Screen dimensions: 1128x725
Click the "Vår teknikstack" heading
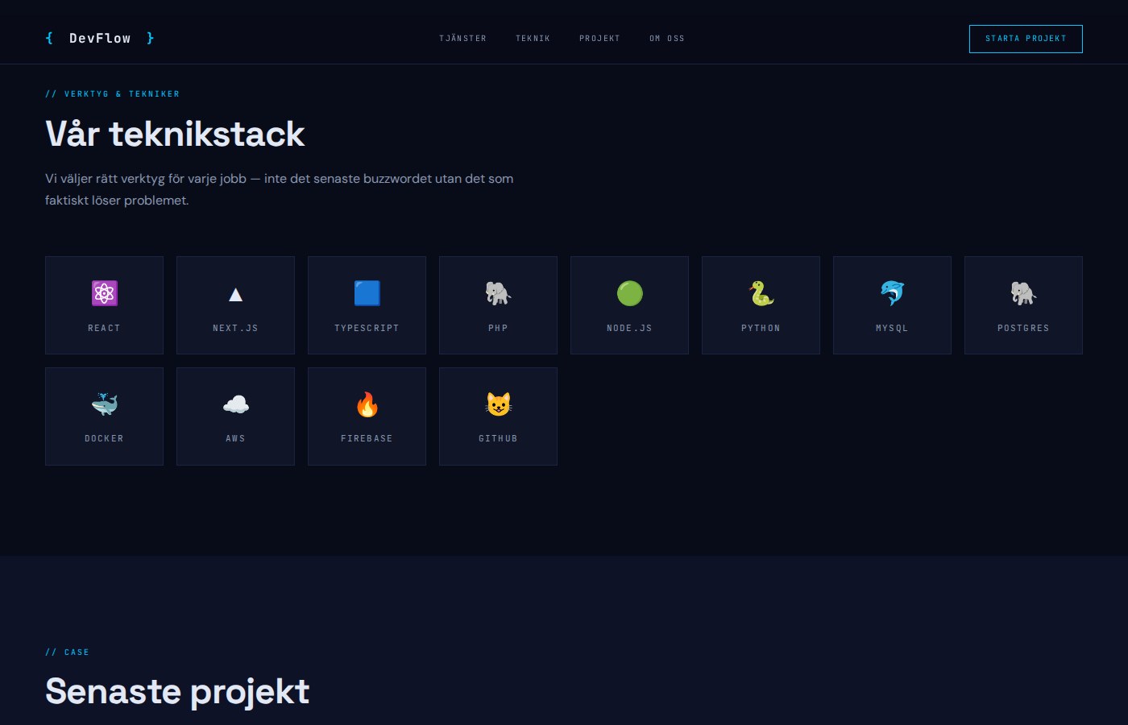[175, 134]
